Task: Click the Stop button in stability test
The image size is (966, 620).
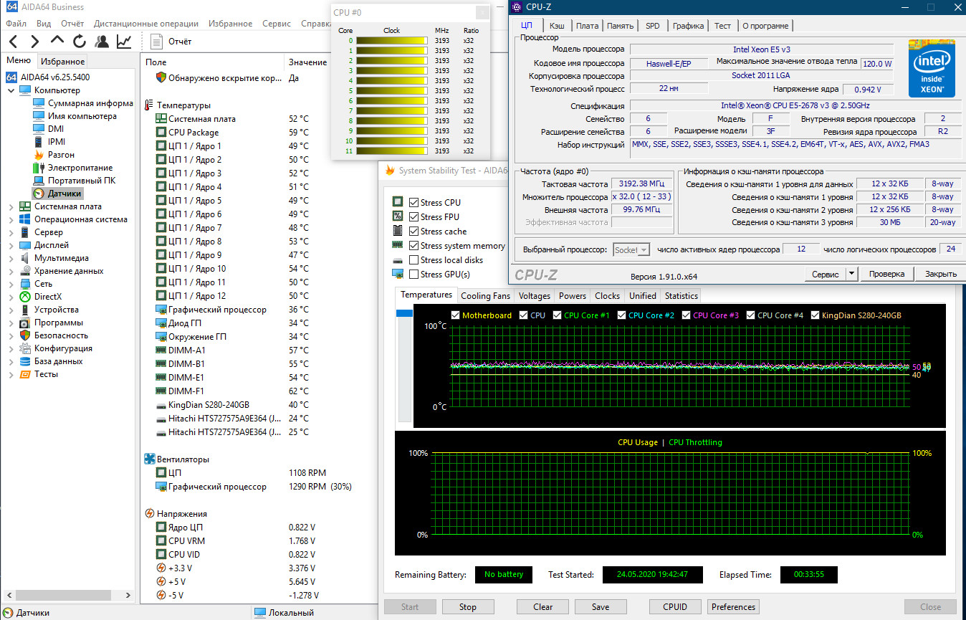Action: (468, 607)
